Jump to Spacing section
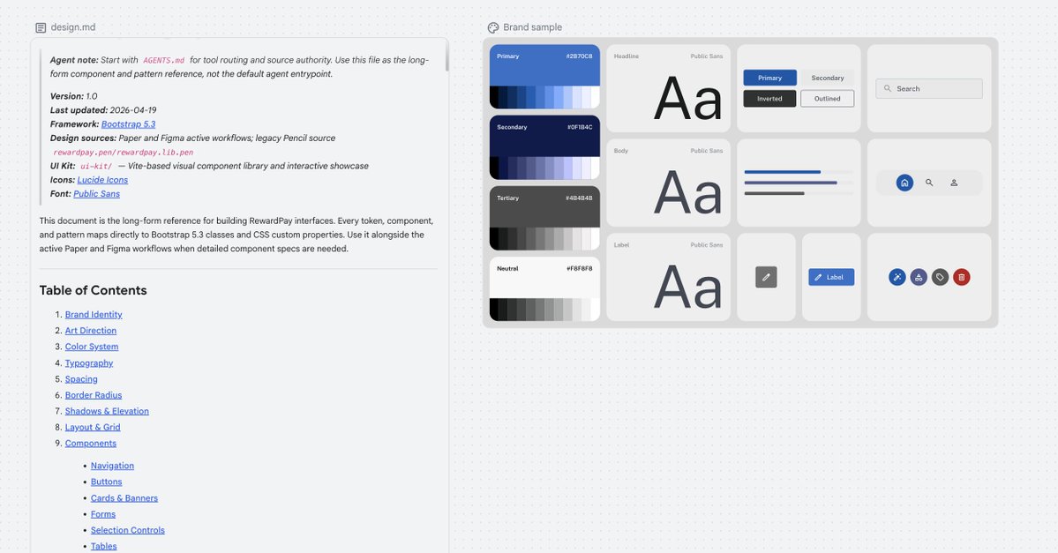Image resolution: width=1058 pixels, height=553 pixels. pyautogui.click(x=81, y=379)
